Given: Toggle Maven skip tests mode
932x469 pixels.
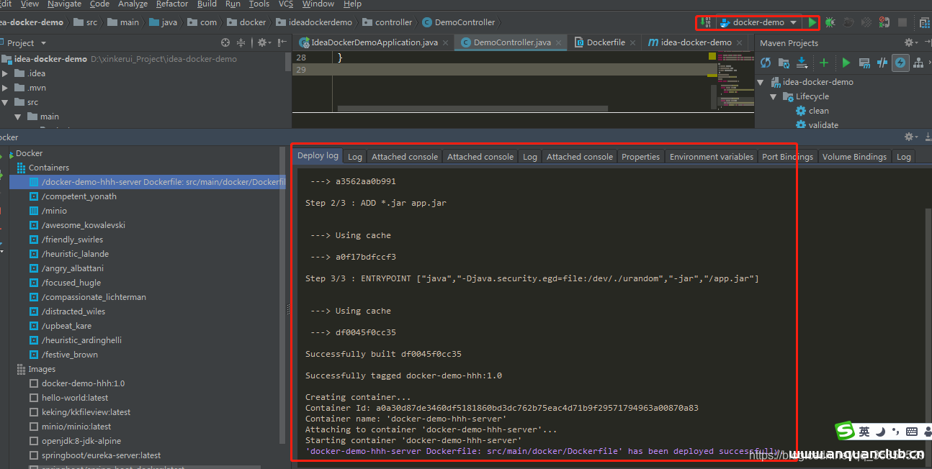Looking at the screenshot, I should coord(900,63).
